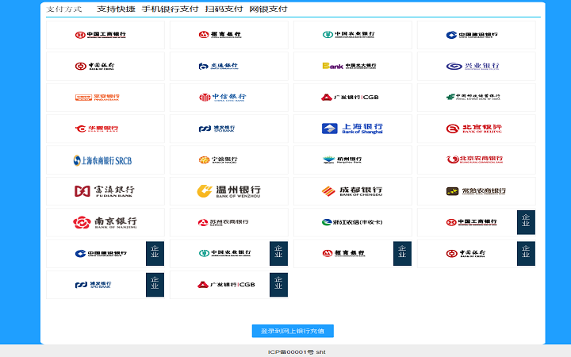
Task: Select personal 浦发银行 without 企业 badge
Action: click(x=228, y=129)
